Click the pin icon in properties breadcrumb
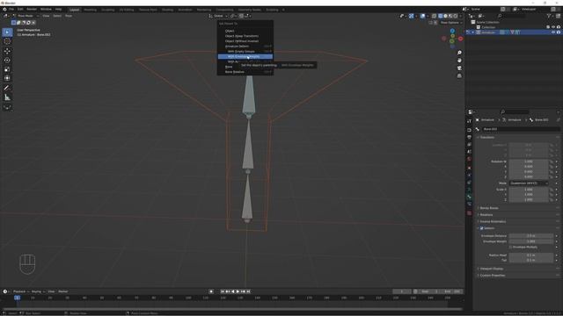This screenshot has width=563, height=316. click(x=558, y=119)
